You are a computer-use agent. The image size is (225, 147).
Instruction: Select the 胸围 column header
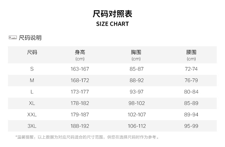point(136,52)
